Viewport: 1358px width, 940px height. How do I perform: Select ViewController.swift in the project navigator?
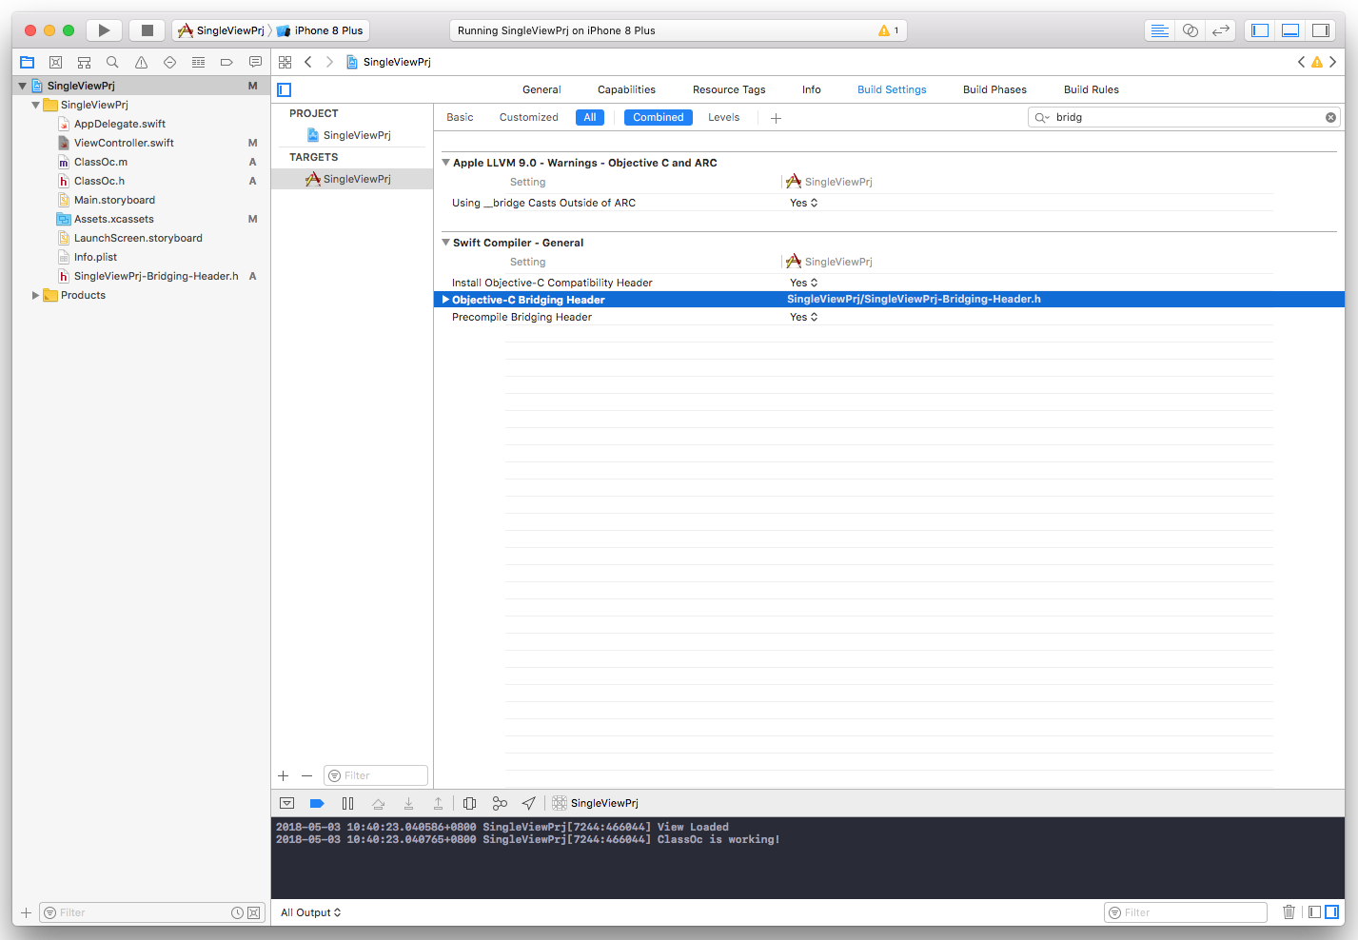(124, 143)
